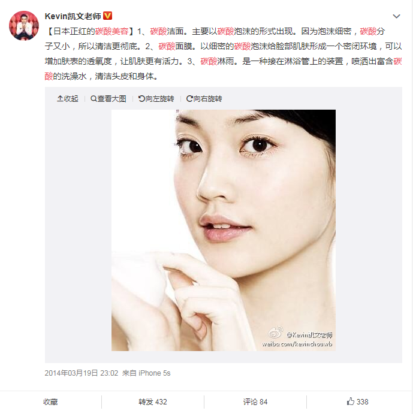Click the counterclockwise rotate arrow icon

coord(141,99)
